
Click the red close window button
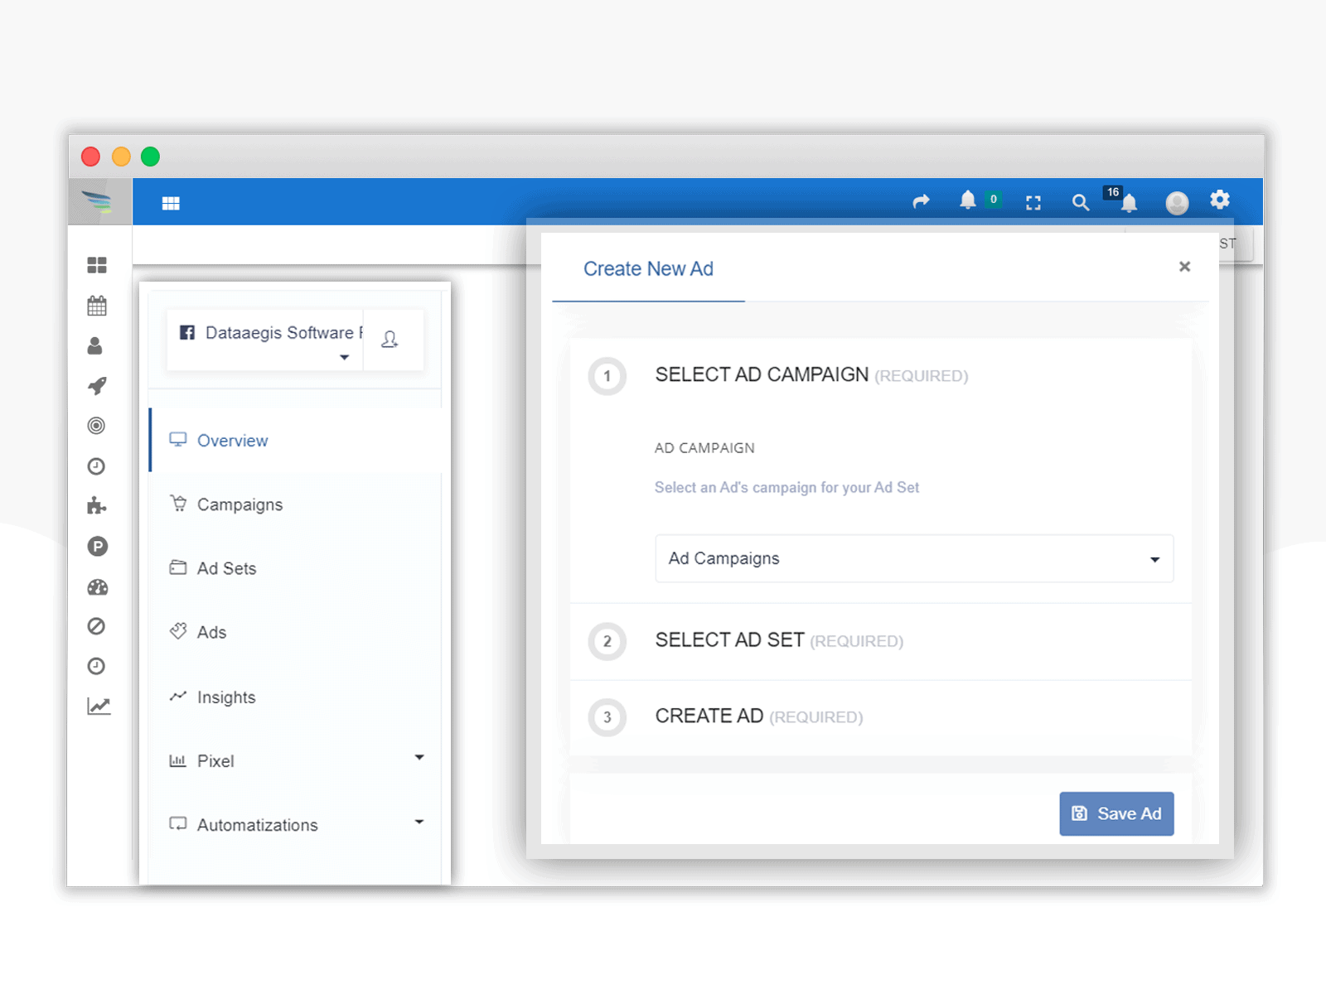click(90, 157)
